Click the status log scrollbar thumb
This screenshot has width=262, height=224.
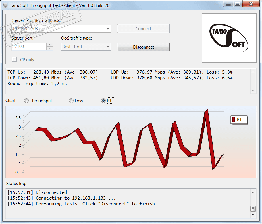coord(253,209)
